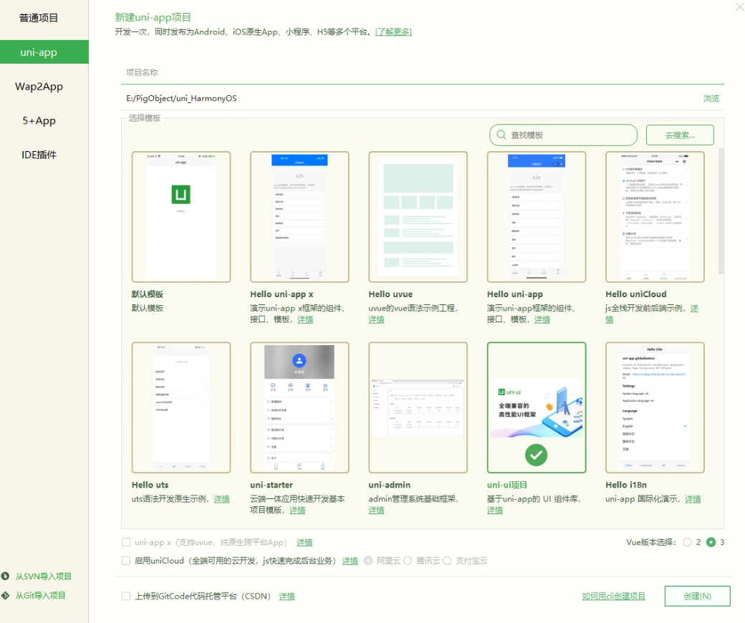Click 从Git导入项目 link
The width and height of the screenshot is (745, 623).
coord(40,596)
